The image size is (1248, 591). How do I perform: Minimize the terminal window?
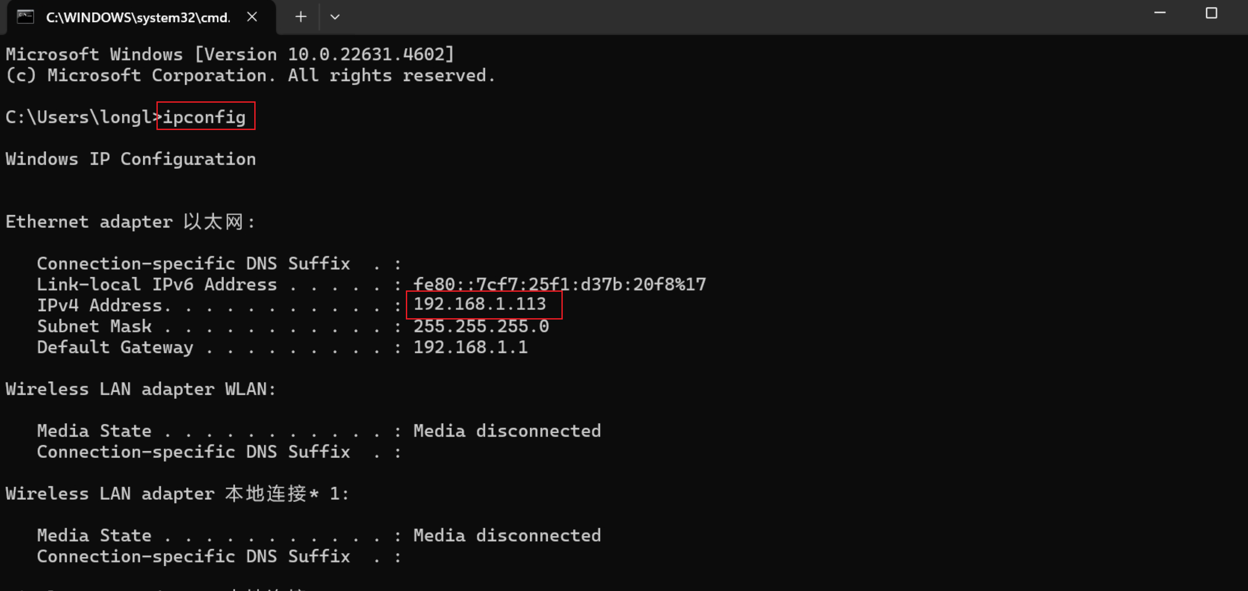[x=1160, y=13]
